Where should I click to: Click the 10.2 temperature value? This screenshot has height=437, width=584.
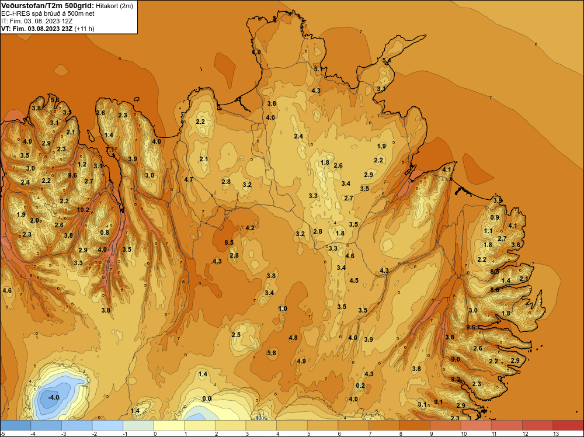coord(83,210)
